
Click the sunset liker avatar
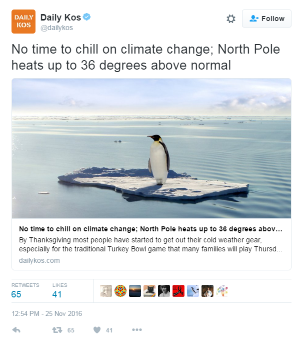(135, 291)
